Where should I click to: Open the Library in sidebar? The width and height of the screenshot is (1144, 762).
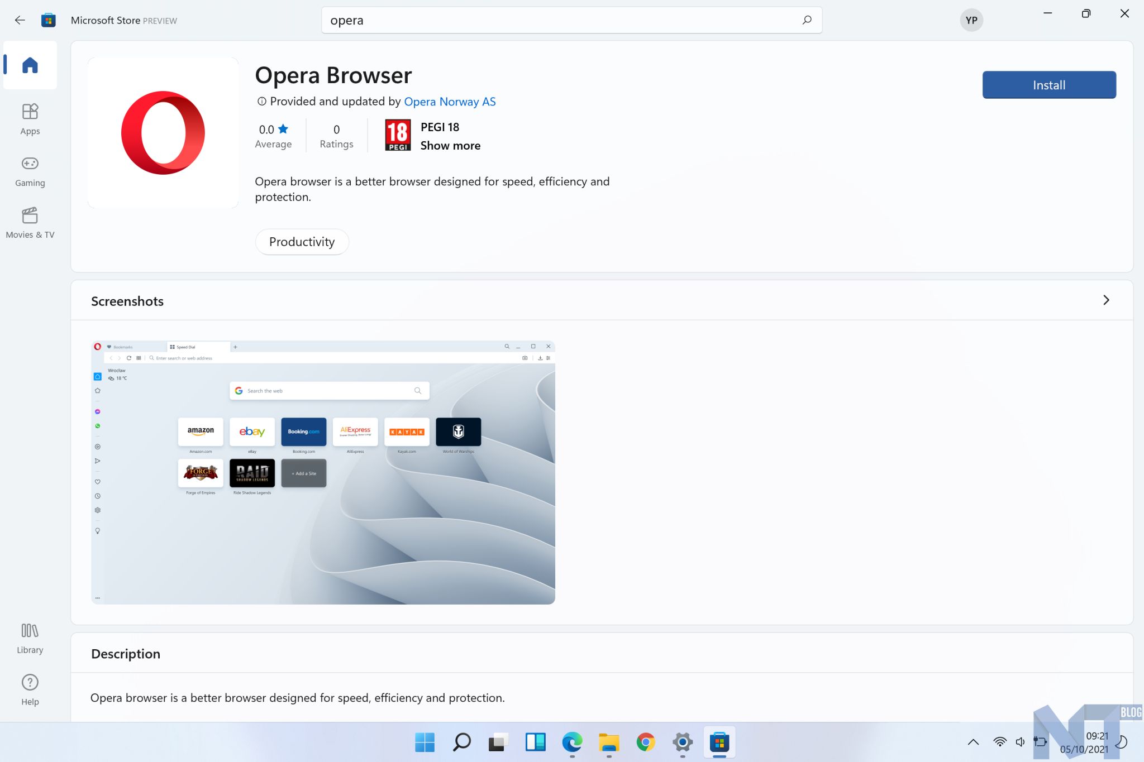pyautogui.click(x=30, y=638)
